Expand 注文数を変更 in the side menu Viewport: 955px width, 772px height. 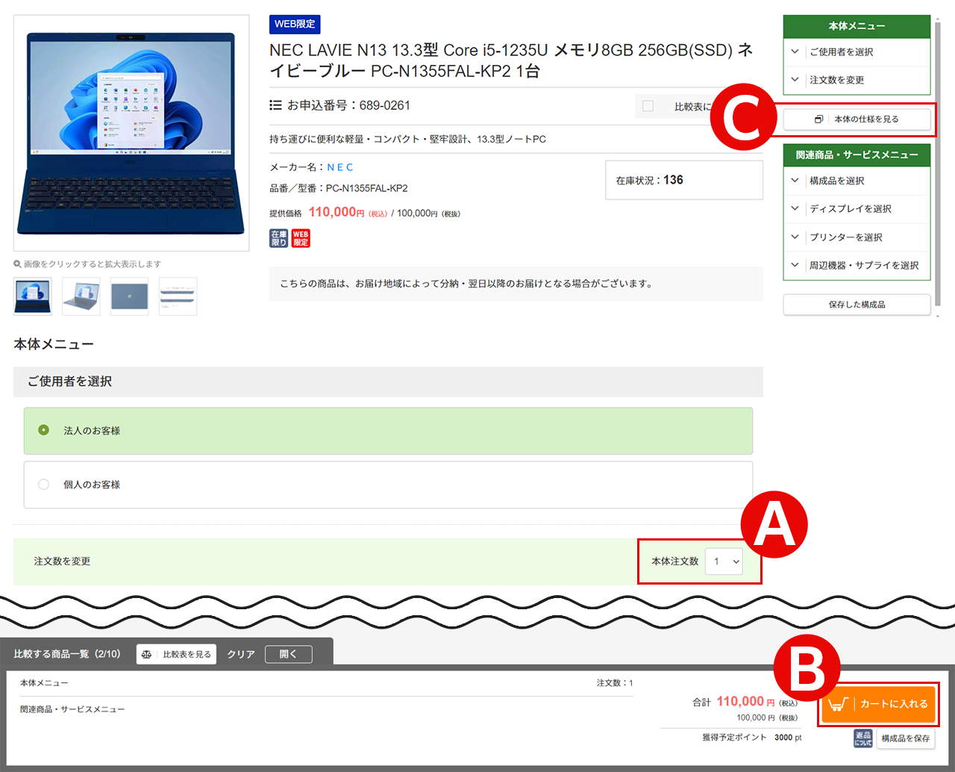pos(857,80)
